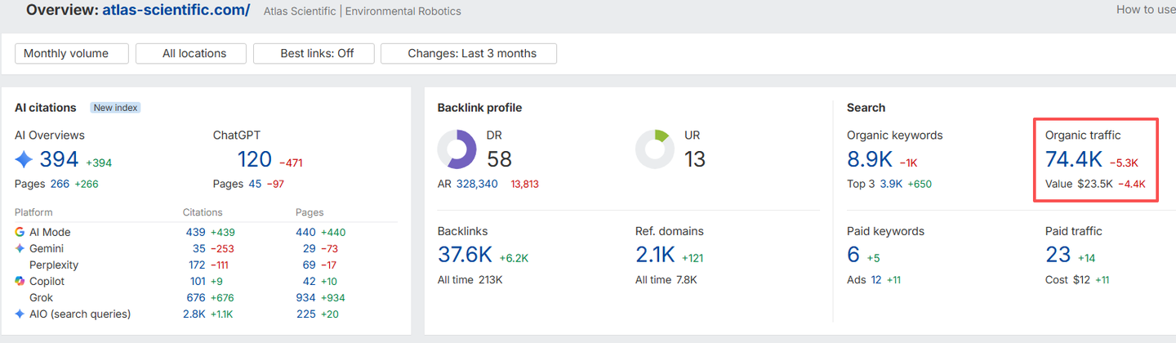The image size is (1176, 343).
Task: Open Organic keywords count 8.9K
Action: [x=871, y=158]
